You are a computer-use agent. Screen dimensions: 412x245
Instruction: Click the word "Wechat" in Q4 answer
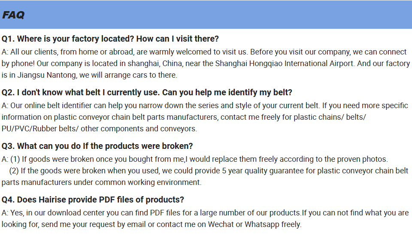(221, 224)
